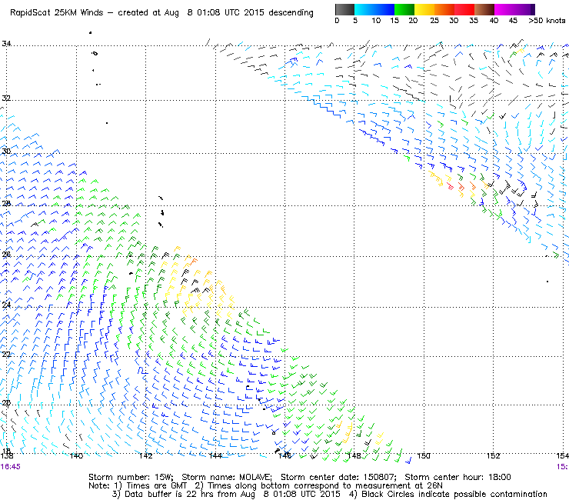Click the title text 'RapidScat 25KM Winds'
Screen dimensions: 569x500
[x=57, y=13]
